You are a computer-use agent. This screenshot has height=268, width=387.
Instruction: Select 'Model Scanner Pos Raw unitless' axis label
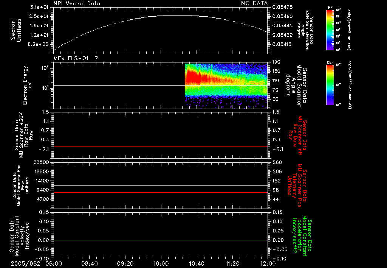tap(21, 185)
